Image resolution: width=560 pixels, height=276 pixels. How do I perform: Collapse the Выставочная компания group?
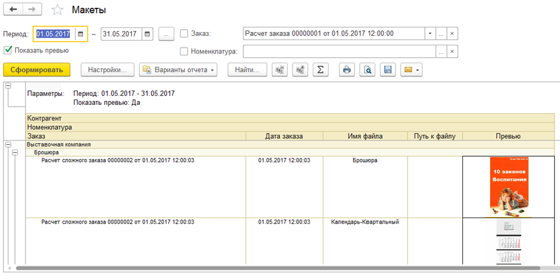pos(8,144)
